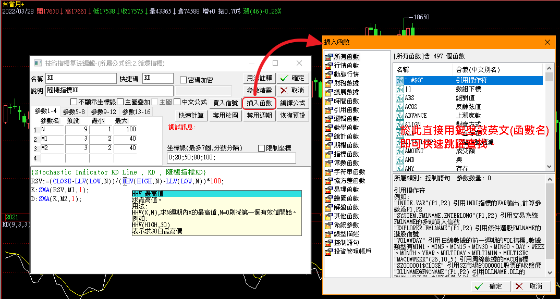Screen dimensions: 560x299
Task: Choose the 邏輯函數 category icon
Action: (328, 119)
